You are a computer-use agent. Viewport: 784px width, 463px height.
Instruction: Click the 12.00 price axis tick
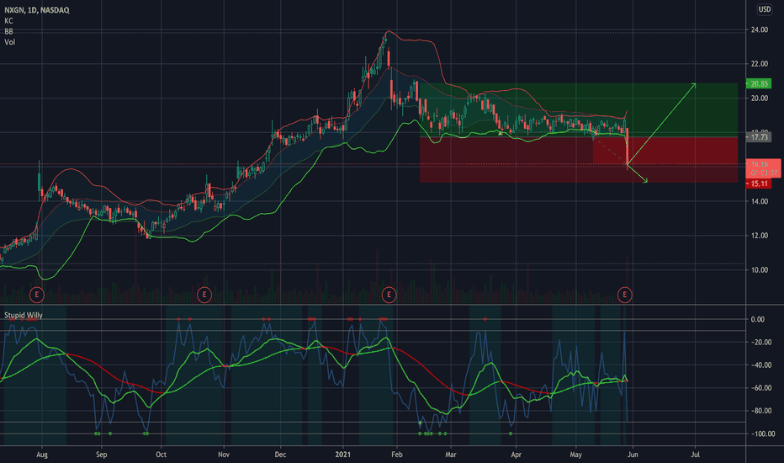click(760, 236)
